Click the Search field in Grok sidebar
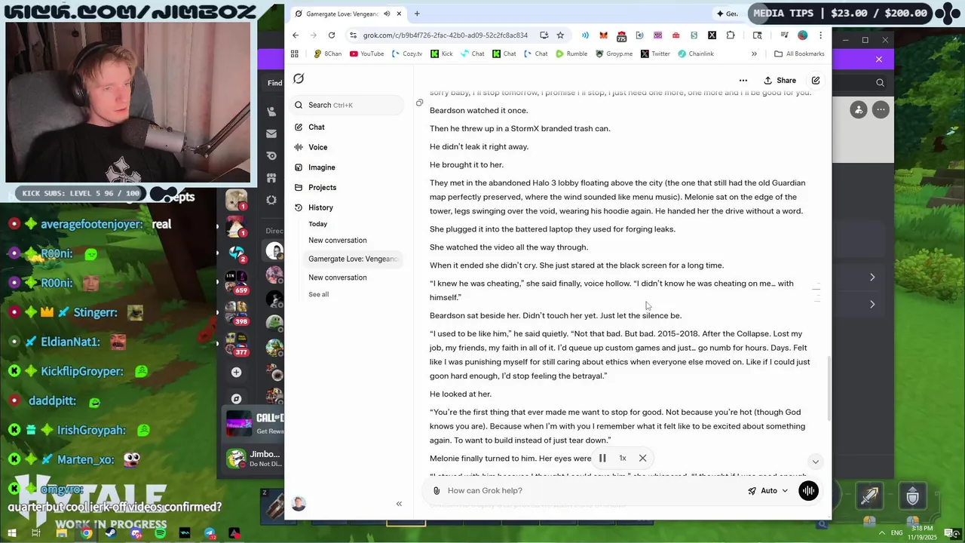The image size is (965, 543). pos(347,105)
